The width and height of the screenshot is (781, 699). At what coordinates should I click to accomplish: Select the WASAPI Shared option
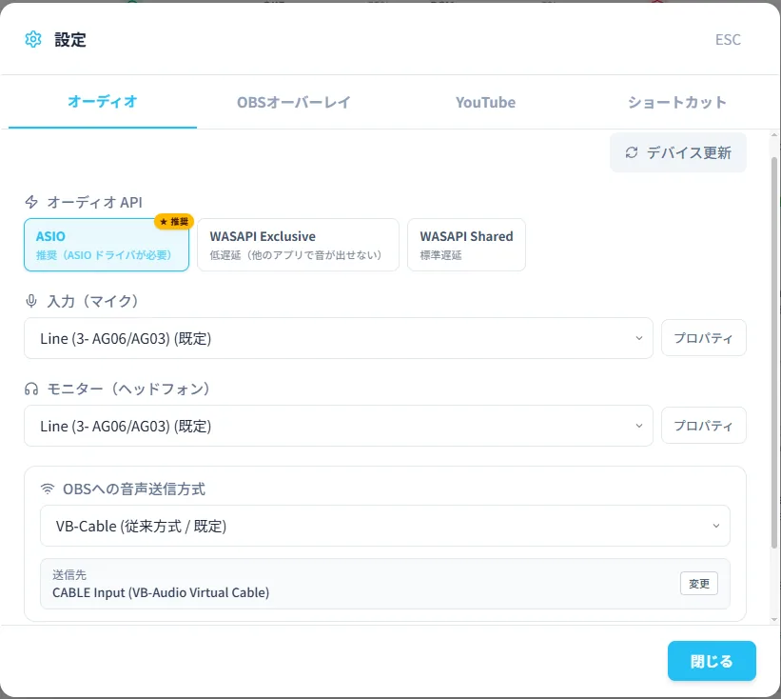click(x=466, y=245)
